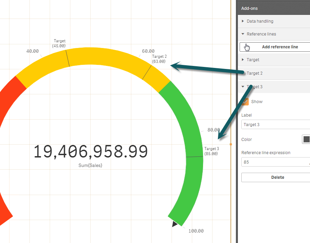
Task: Click the orange resize handle on object edge
Action: tap(231, 144)
